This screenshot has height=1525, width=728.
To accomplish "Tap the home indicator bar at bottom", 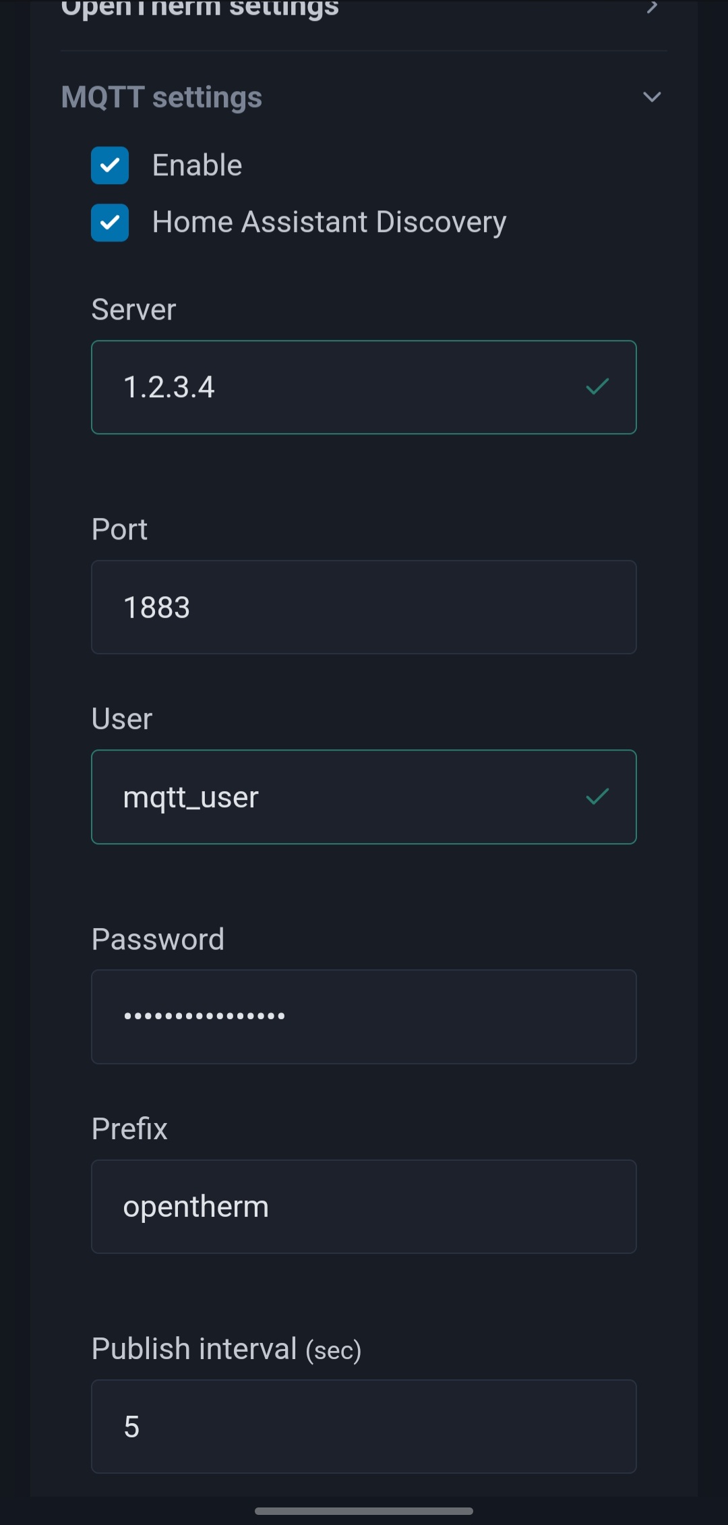I will 363,1511.
